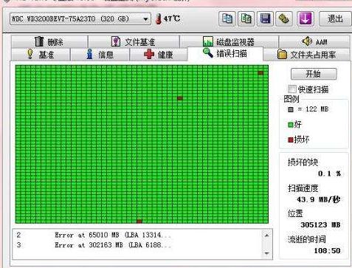Open the 磁盘监视器 disk monitor tab
Screen dimensions: 352x268
(x=229, y=41)
